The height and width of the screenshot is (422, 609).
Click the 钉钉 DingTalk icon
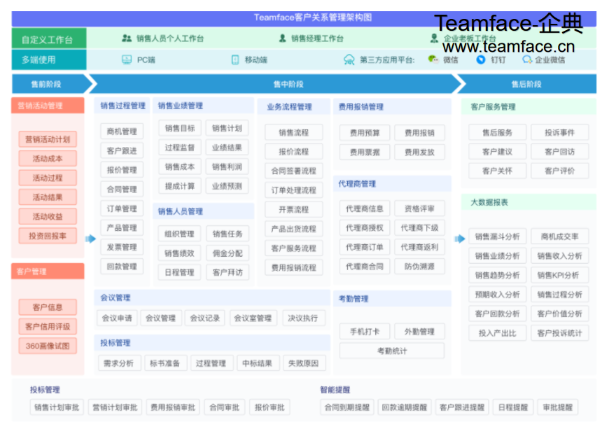(x=481, y=59)
